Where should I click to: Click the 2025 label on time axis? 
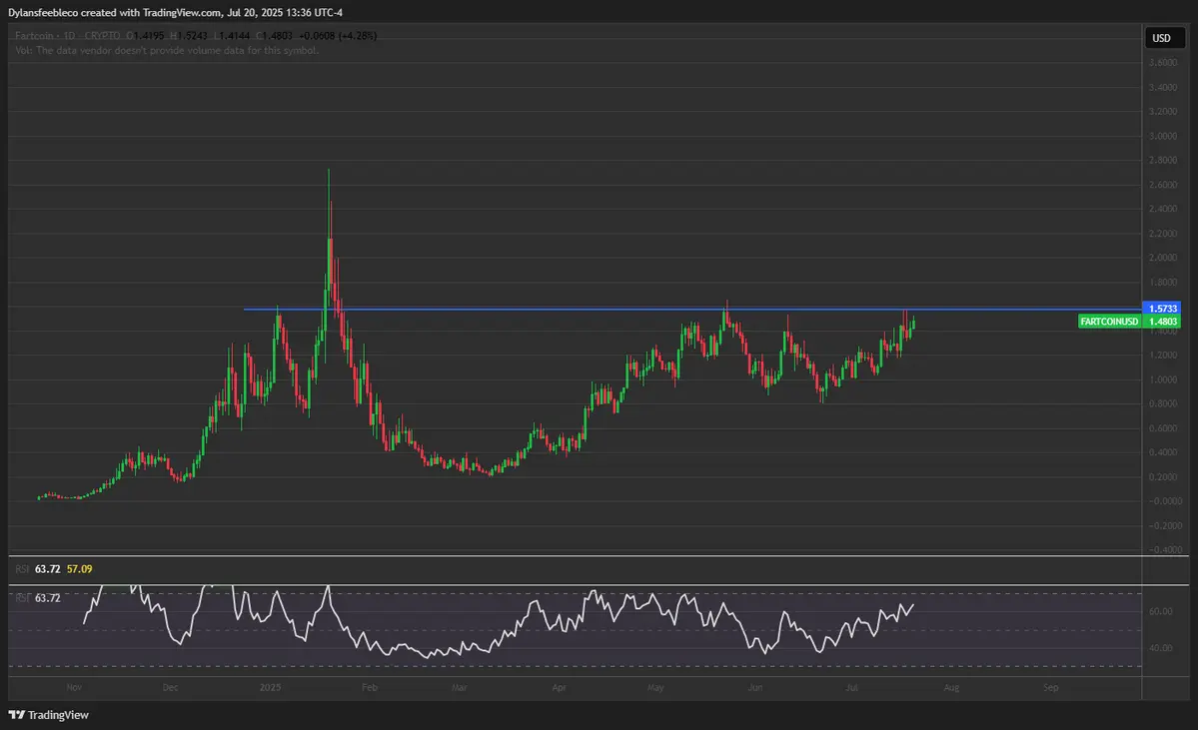[x=270, y=687]
